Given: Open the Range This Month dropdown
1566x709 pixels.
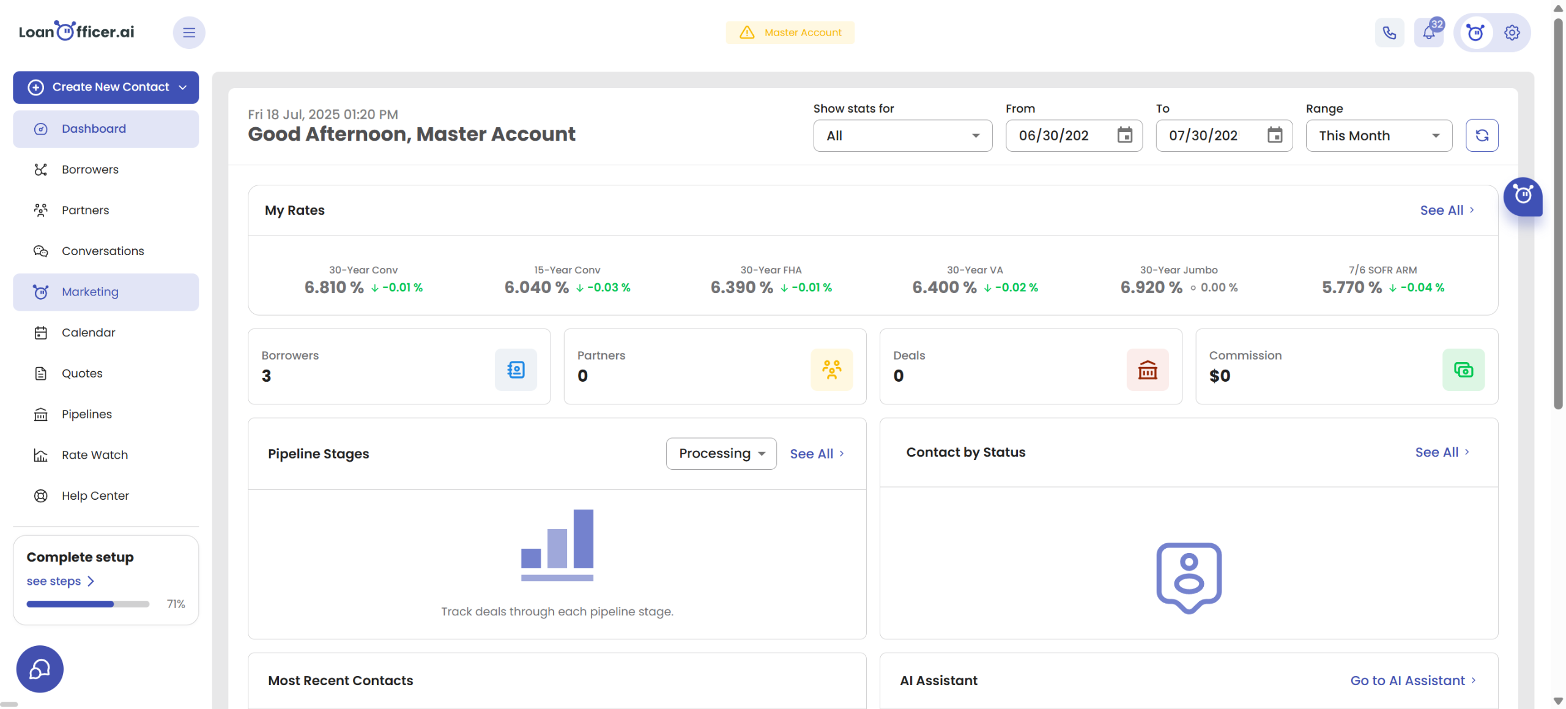Looking at the screenshot, I should [x=1379, y=135].
